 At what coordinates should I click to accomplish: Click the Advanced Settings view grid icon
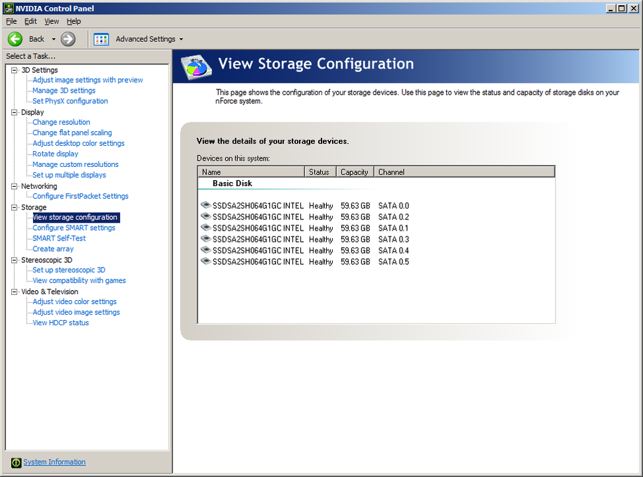coord(101,39)
